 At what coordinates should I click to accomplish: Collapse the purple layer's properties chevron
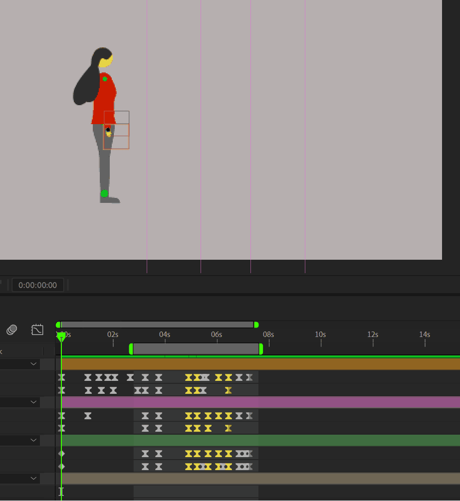coord(33,402)
